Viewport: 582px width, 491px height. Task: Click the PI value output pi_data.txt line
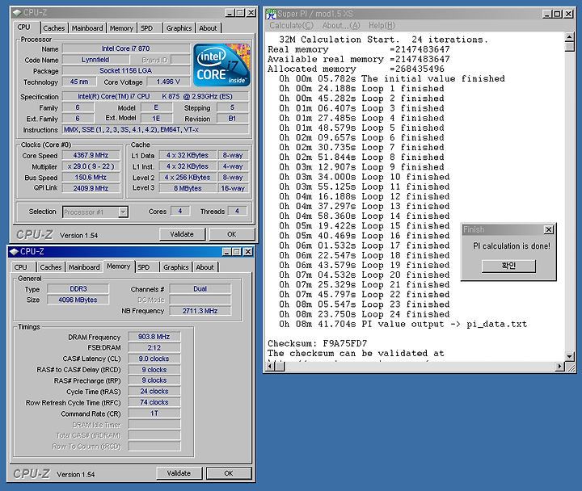403,324
